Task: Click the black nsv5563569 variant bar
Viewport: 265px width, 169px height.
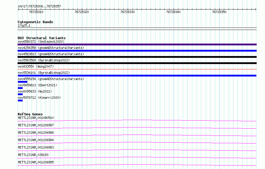Action: click(137, 63)
